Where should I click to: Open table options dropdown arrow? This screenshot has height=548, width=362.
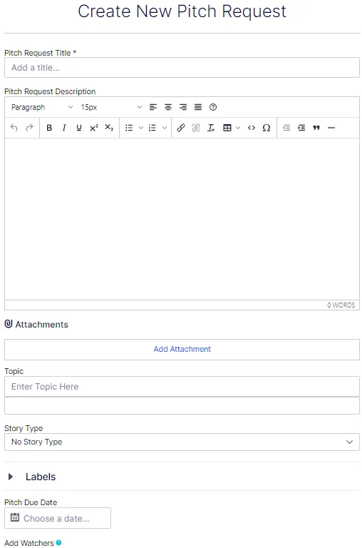(238, 128)
